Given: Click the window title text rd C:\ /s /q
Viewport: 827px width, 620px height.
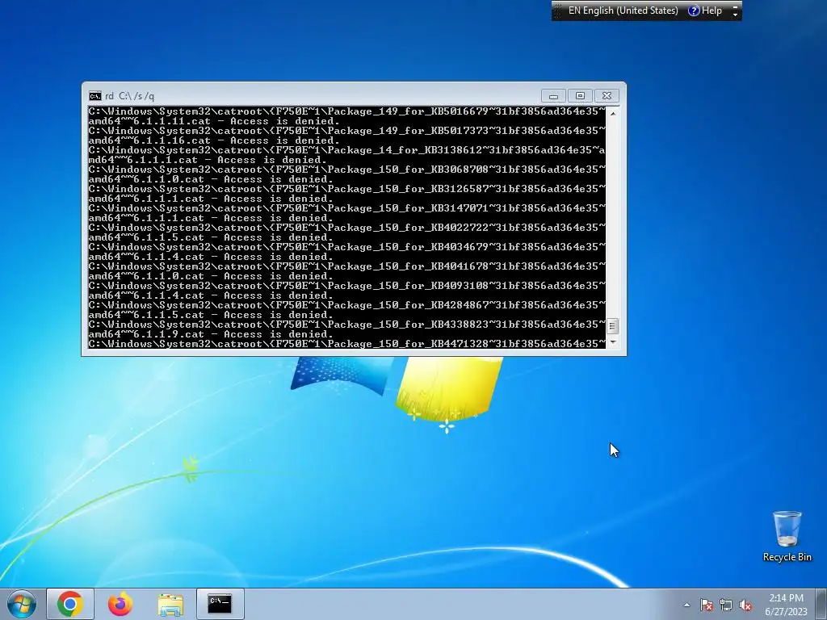Looking at the screenshot, I should coord(129,96).
